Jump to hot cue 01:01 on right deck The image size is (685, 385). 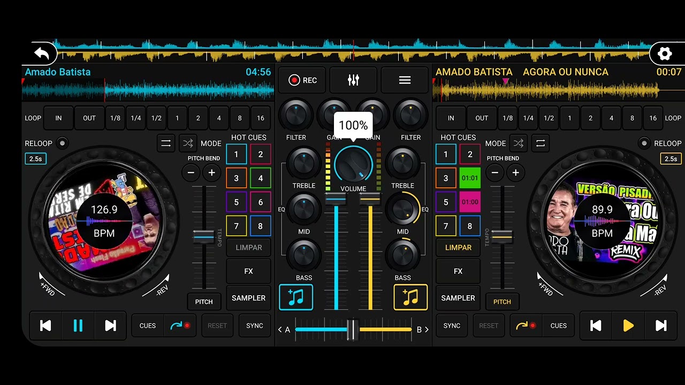[470, 178]
